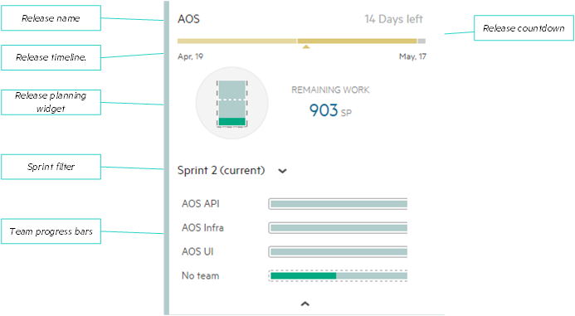Screen dimensions: 575x316
Task: Click the gray final segment of timeline
Action: coord(422,41)
